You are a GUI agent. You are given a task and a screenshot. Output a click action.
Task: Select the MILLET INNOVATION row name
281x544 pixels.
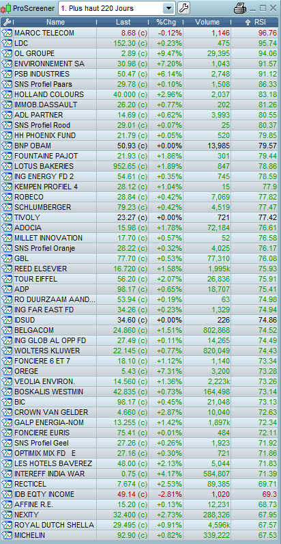point(48,238)
